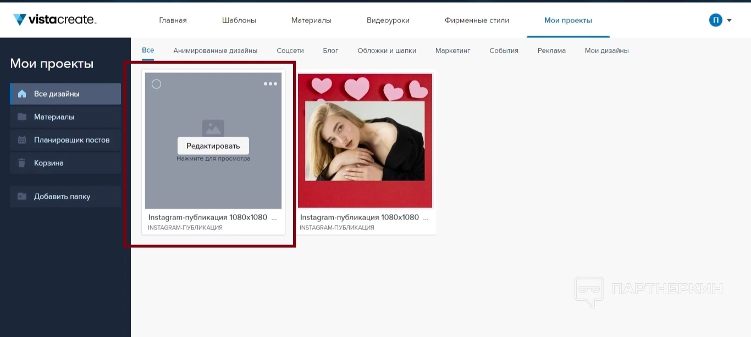
Task: Open the design thumbnail with blonde woman
Action: (x=365, y=141)
